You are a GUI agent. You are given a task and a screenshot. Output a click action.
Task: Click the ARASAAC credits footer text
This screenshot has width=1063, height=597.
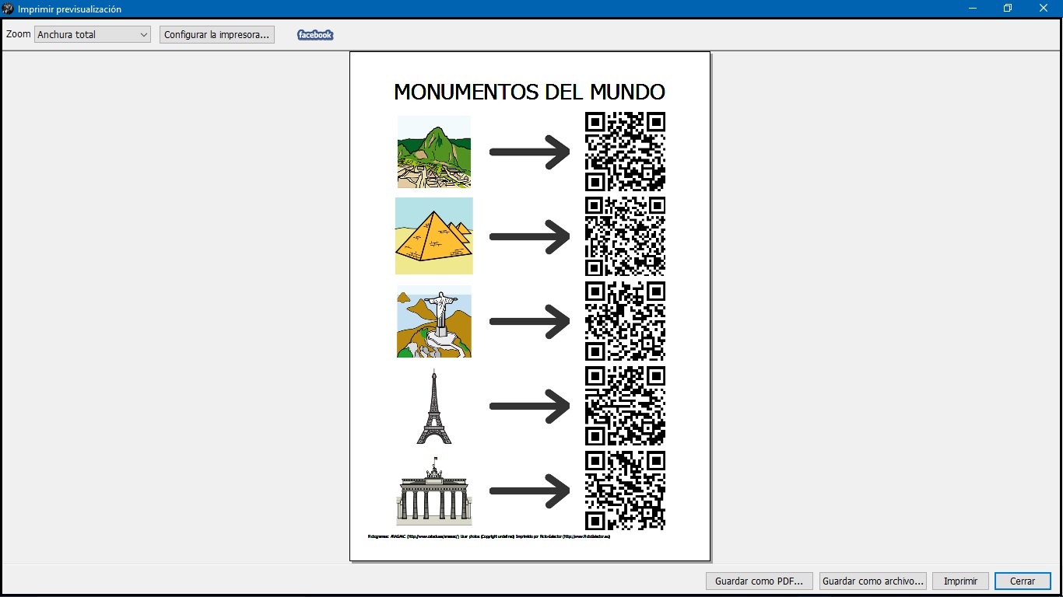pos(489,536)
